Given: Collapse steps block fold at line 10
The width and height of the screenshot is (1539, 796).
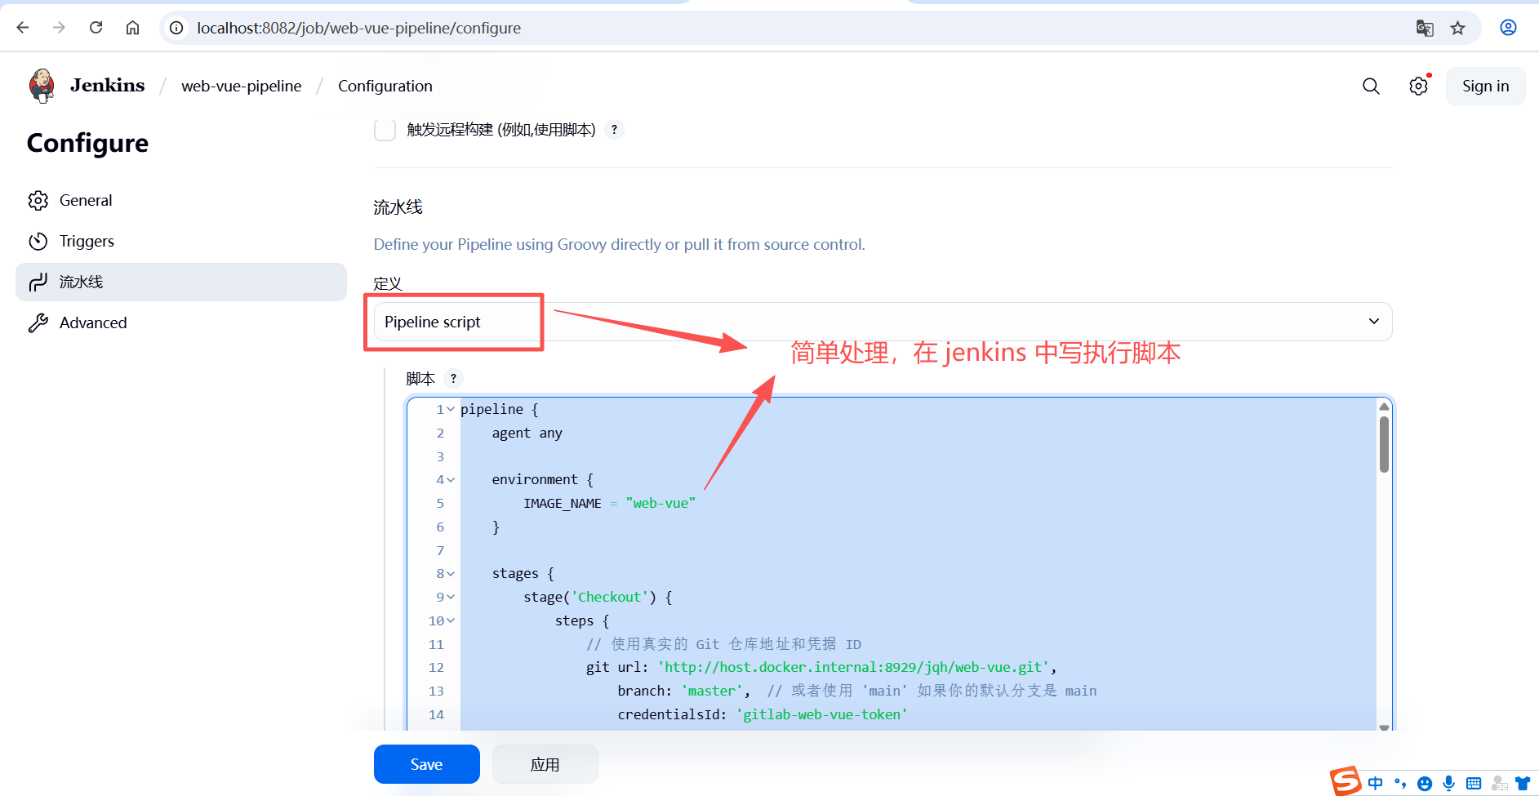Looking at the screenshot, I should 451,620.
